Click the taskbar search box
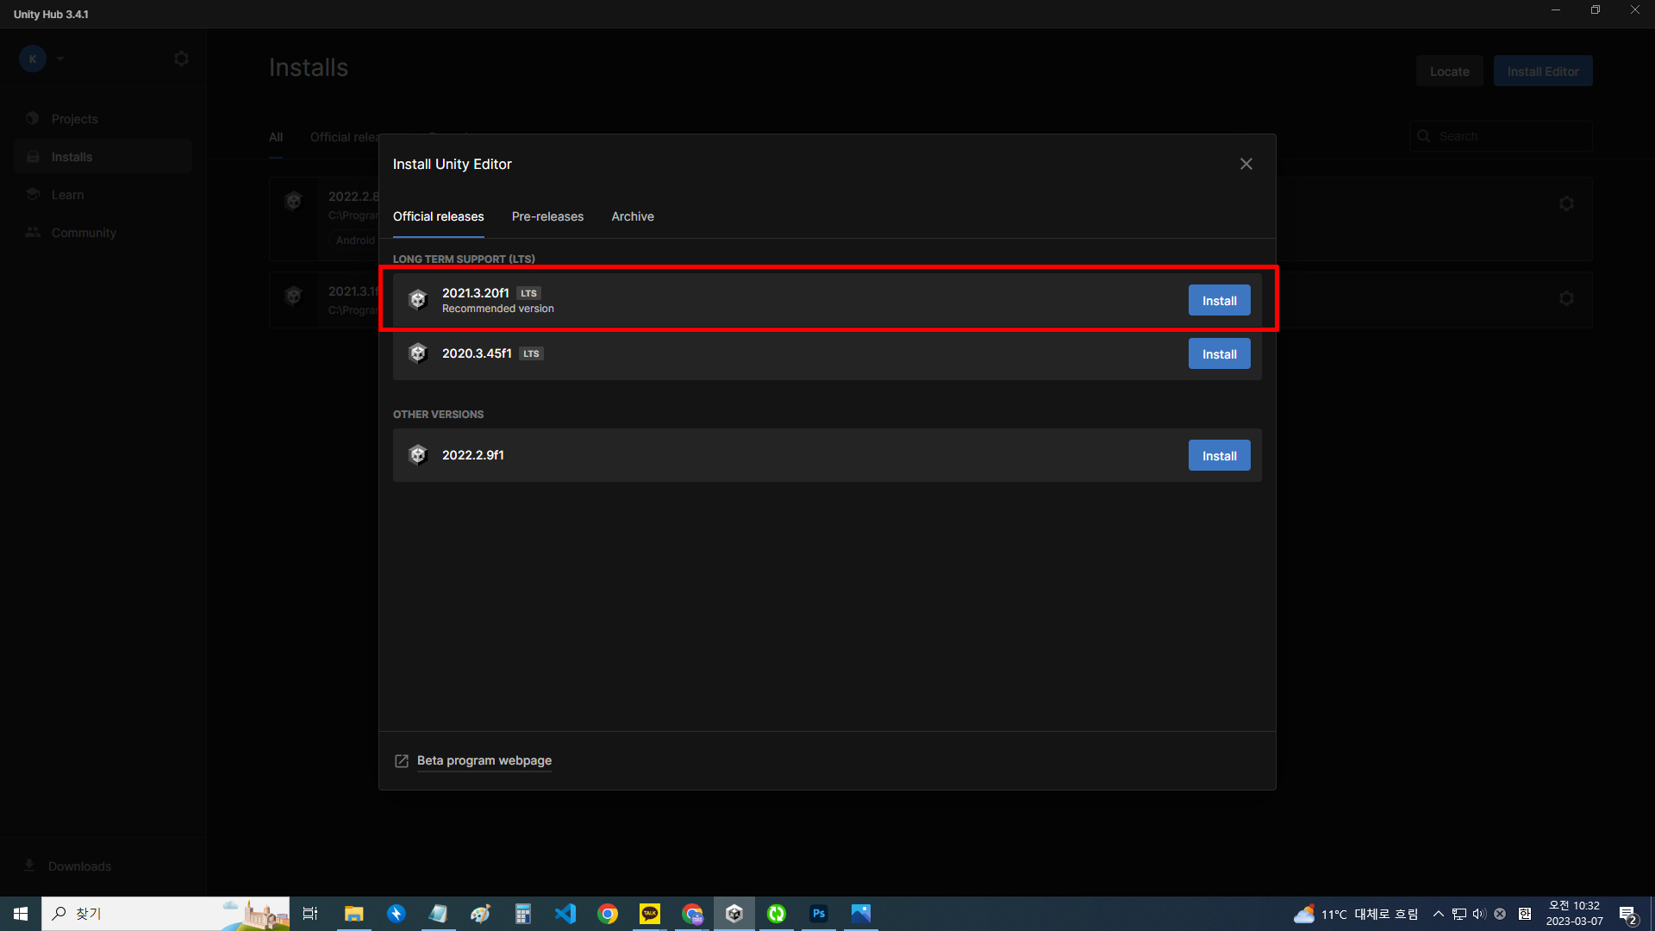Viewport: 1655px width, 931px height. pyautogui.click(x=165, y=914)
